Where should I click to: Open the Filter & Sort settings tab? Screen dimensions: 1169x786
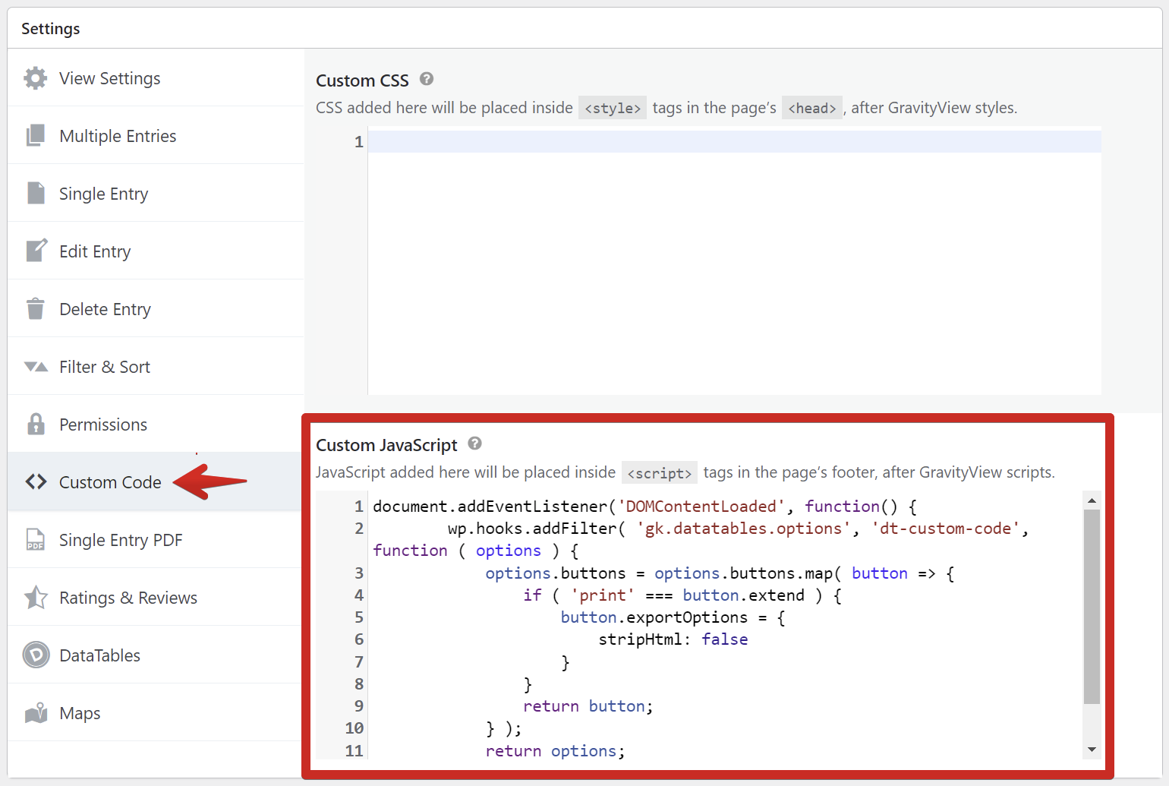105,367
